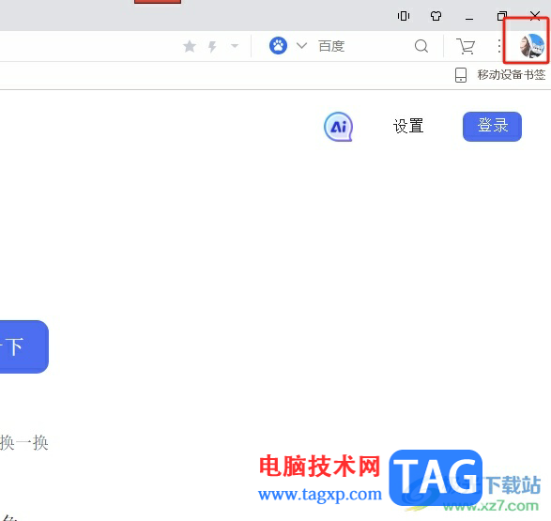Click the 登录 login button
Image resolution: width=551 pixels, height=521 pixels.
tap(492, 127)
